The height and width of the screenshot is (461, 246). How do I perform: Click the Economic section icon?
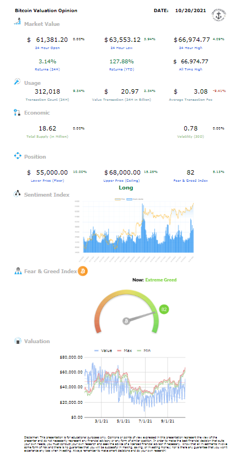[x=17, y=112]
